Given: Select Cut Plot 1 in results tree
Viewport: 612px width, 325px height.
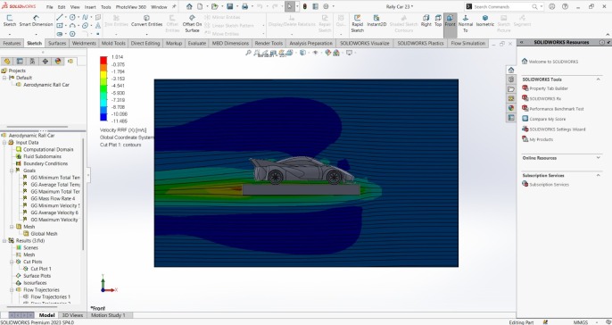Looking at the screenshot, I should pos(41,269).
